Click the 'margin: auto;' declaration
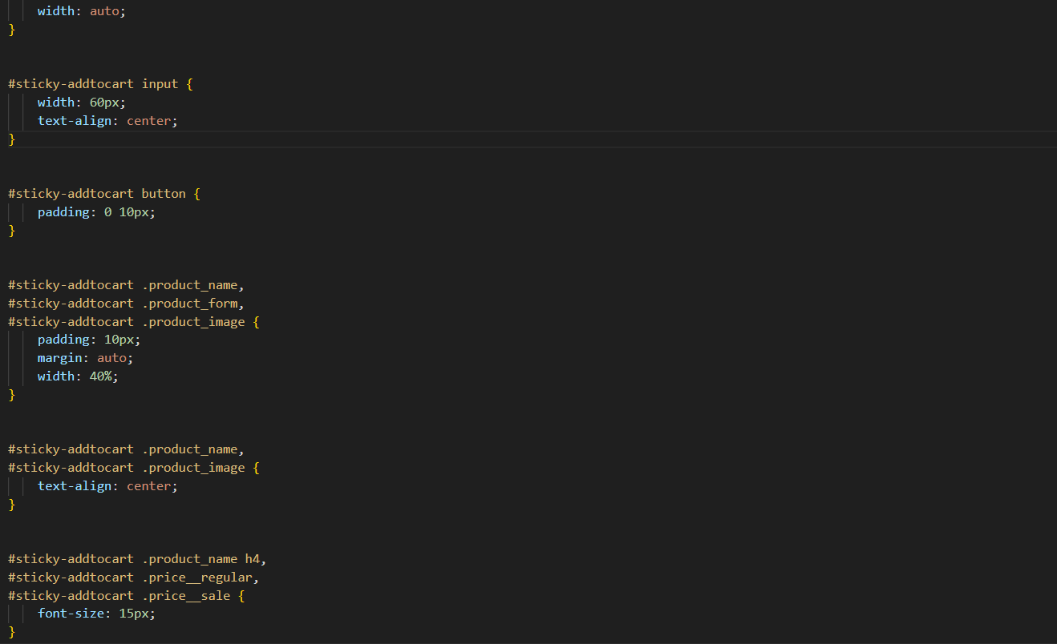 pos(85,358)
